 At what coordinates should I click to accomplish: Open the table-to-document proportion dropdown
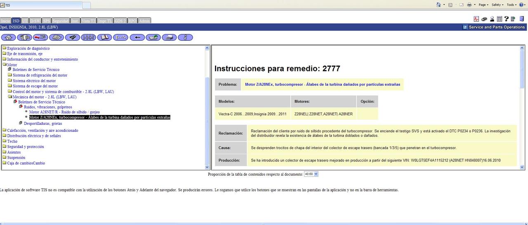[311, 174]
